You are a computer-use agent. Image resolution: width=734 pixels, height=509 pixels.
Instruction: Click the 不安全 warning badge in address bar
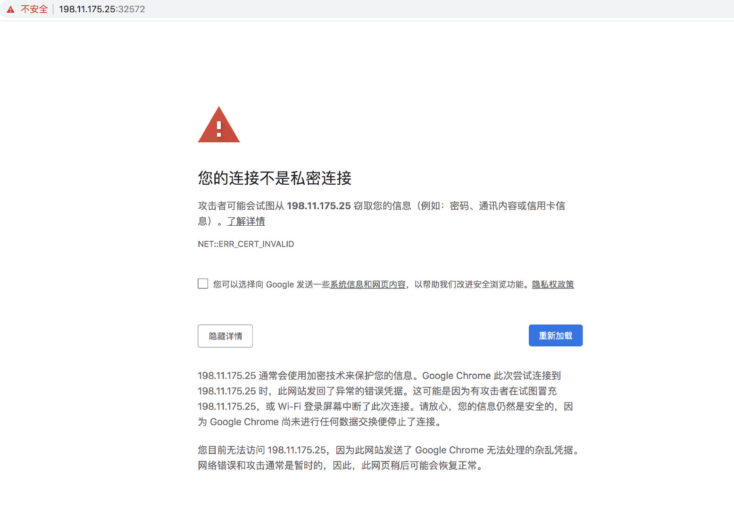tap(34, 8)
